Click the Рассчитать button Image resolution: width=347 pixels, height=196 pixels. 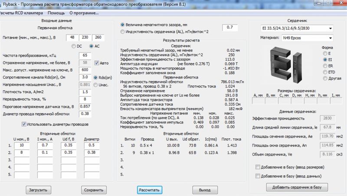[x=149, y=190]
